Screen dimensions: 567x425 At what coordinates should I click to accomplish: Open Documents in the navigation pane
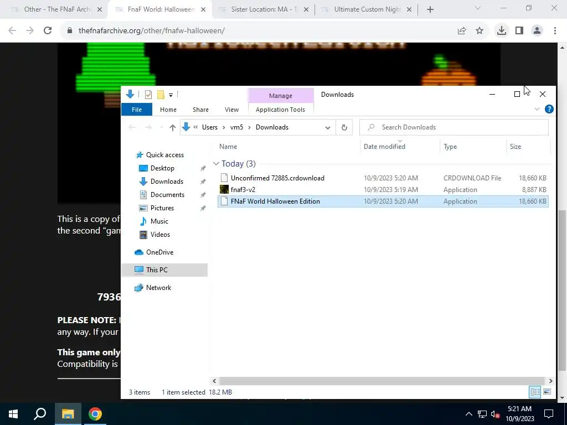point(167,195)
